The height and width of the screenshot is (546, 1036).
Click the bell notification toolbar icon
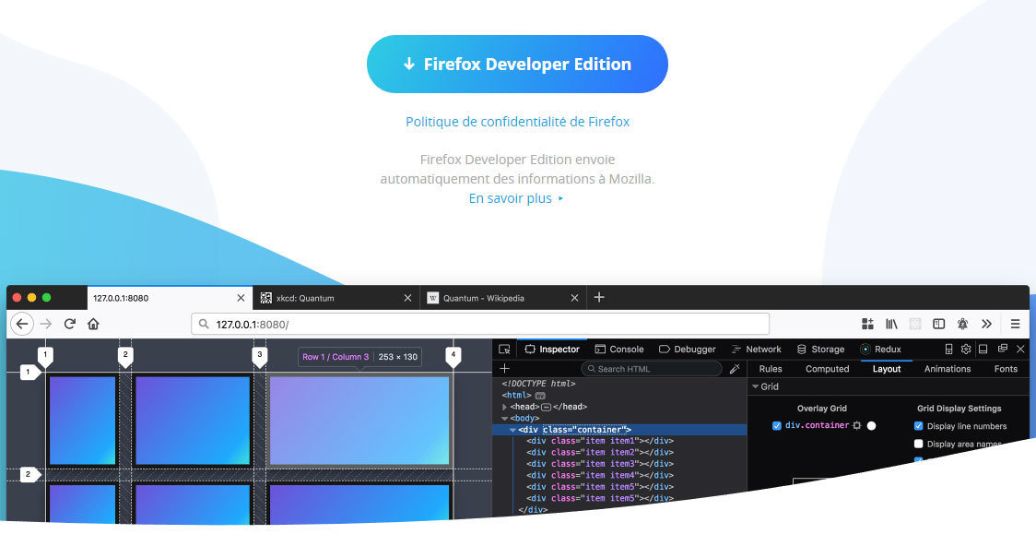pos(962,324)
